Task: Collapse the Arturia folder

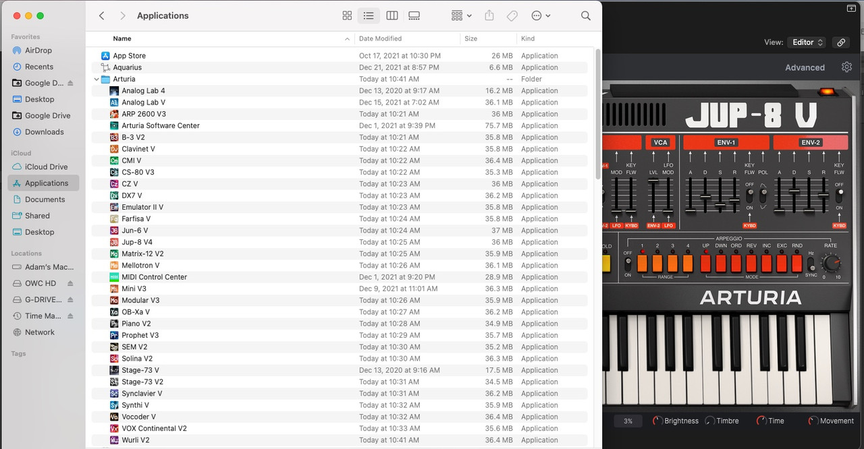Action: 97,80
